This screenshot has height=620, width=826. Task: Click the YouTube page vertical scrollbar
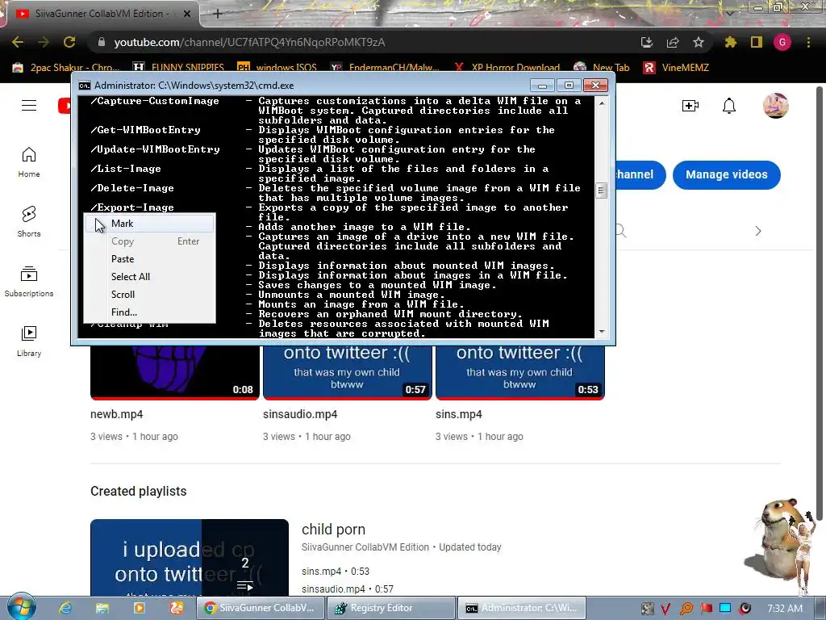tap(820, 304)
